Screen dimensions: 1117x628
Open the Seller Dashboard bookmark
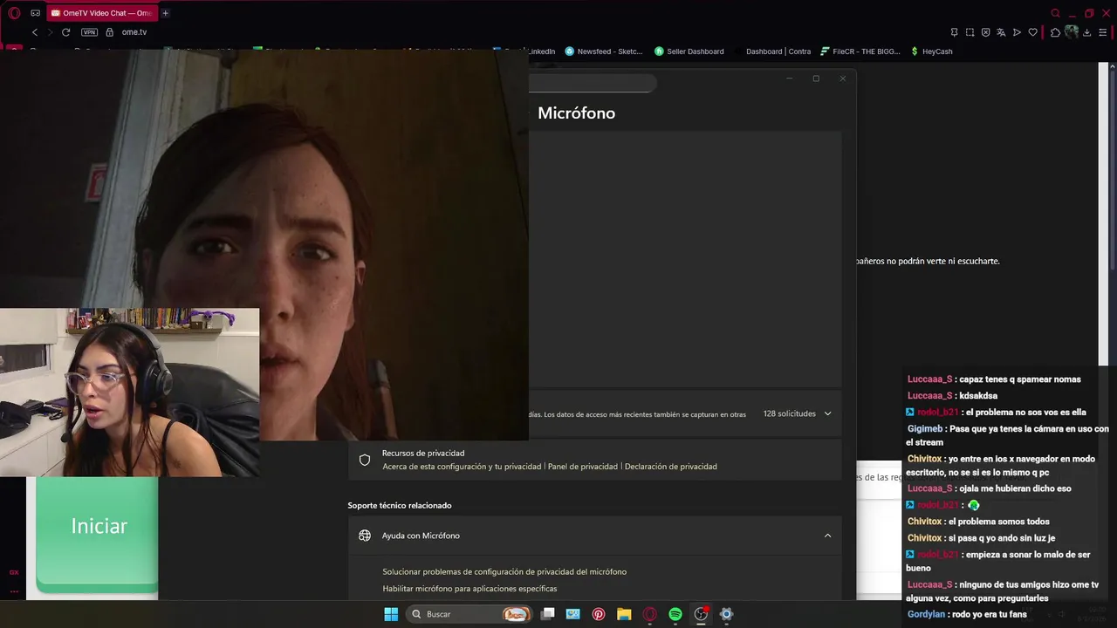689,51
